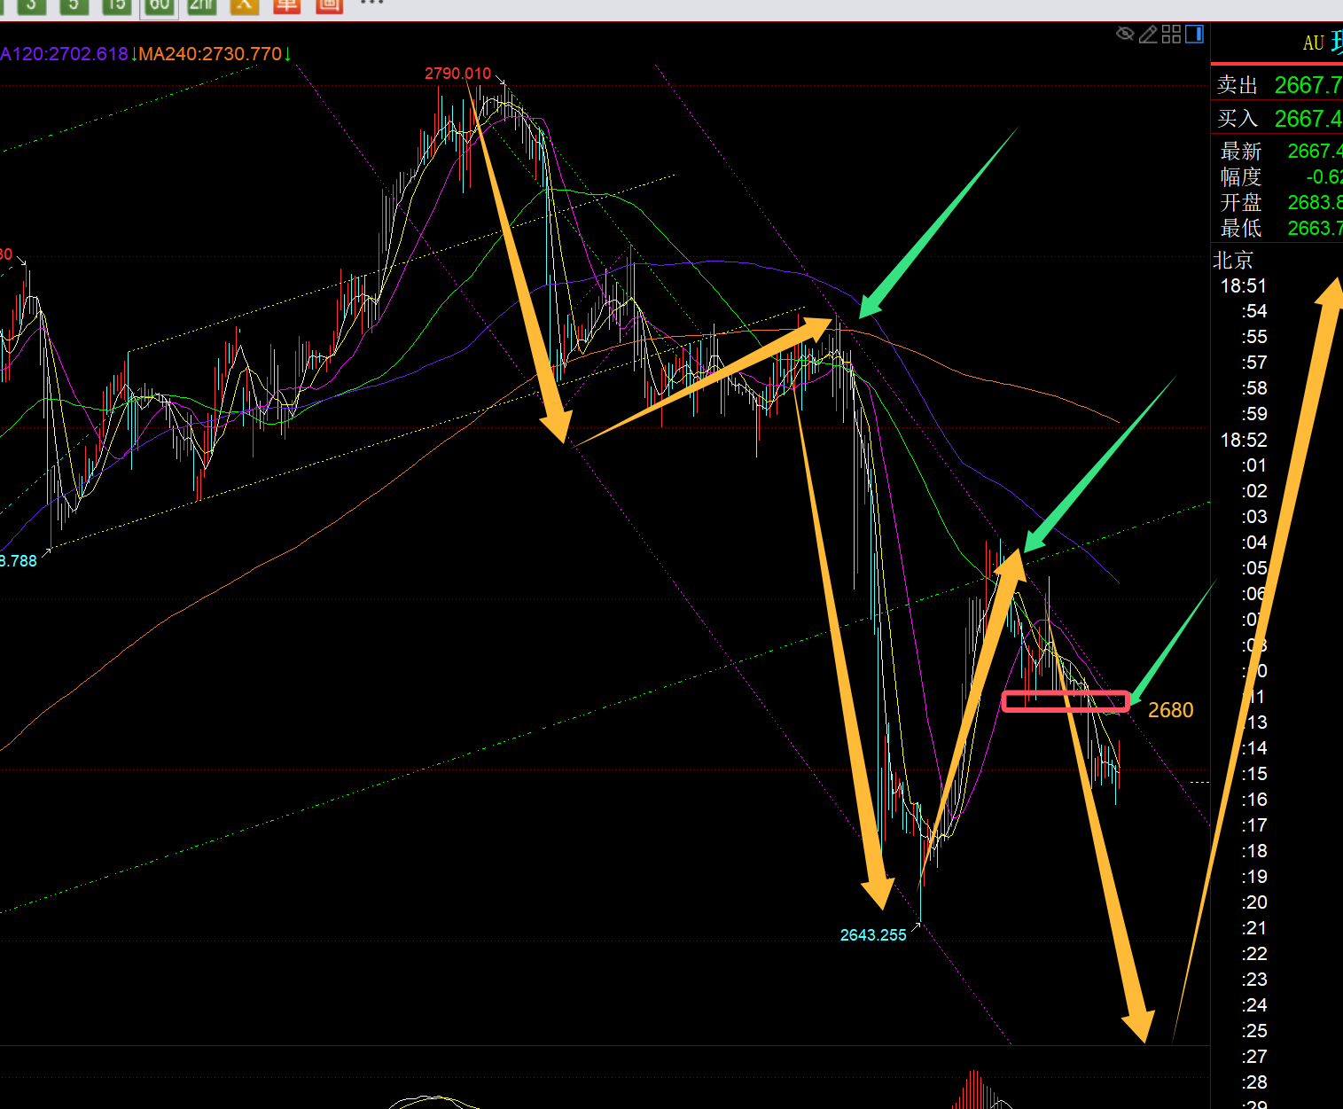This screenshot has width=1343, height=1109.
Task: Click the 2790.010 high price label
Action: [x=457, y=74]
